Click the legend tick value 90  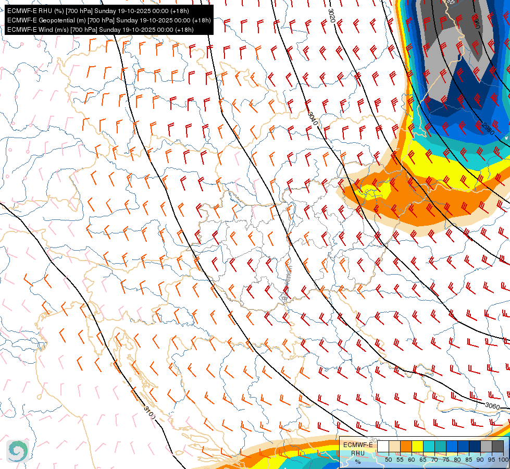tap(480, 460)
